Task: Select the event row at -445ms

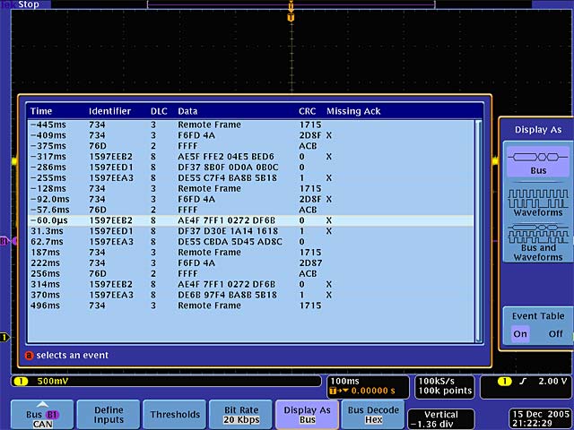Action: 251,125
